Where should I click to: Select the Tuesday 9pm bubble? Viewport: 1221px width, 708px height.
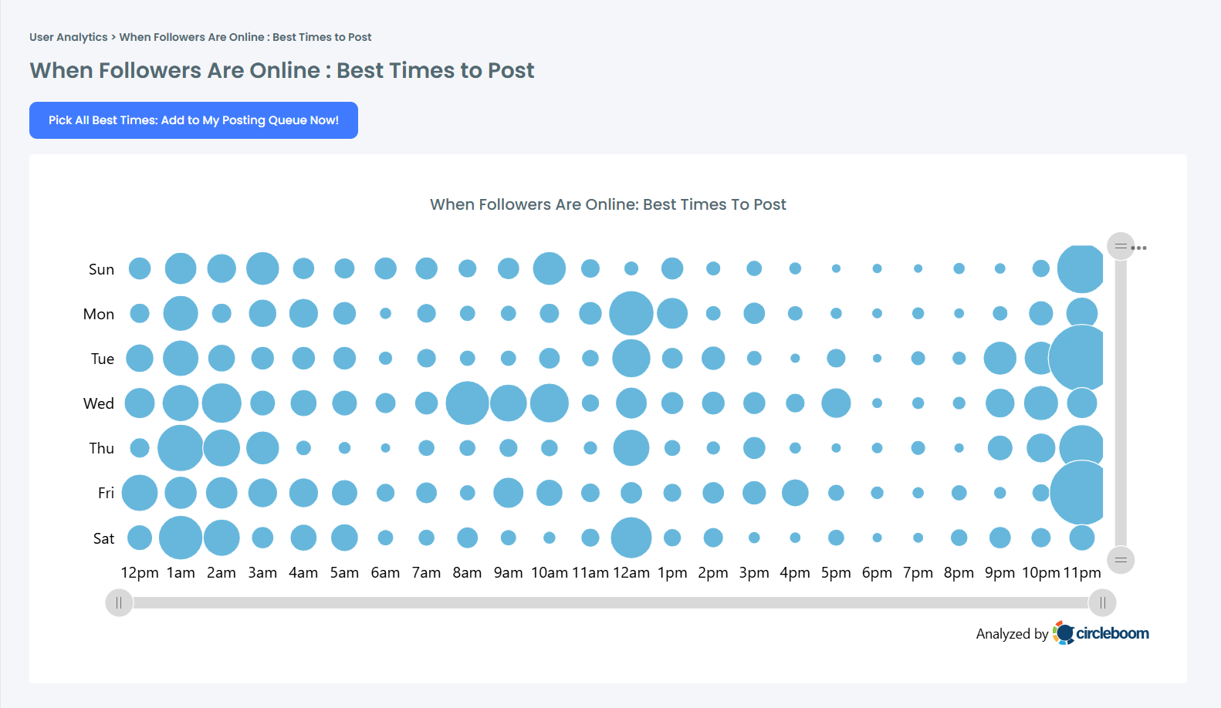pyautogui.click(x=1000, y=358)
